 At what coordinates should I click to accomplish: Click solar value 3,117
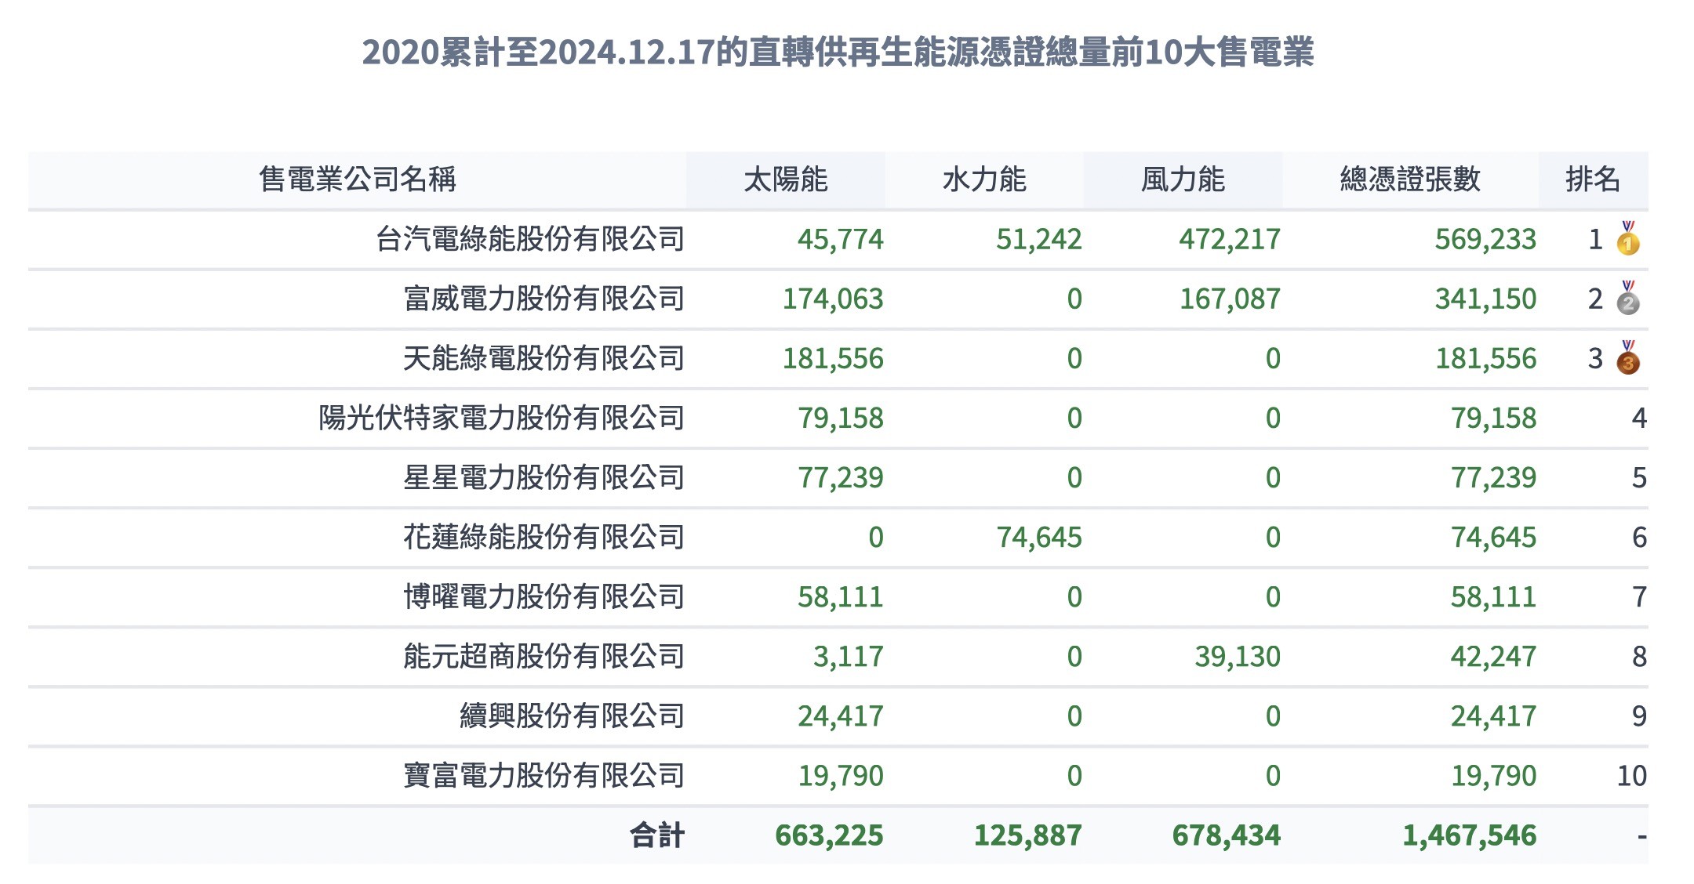849,656
